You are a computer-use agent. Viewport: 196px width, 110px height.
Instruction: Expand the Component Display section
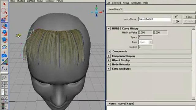[x=109, y=56]
